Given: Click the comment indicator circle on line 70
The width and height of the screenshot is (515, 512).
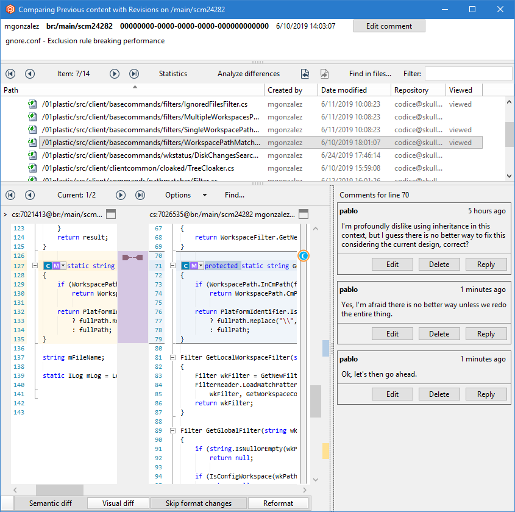Looking at the screenshot, I should click(304, 256).
